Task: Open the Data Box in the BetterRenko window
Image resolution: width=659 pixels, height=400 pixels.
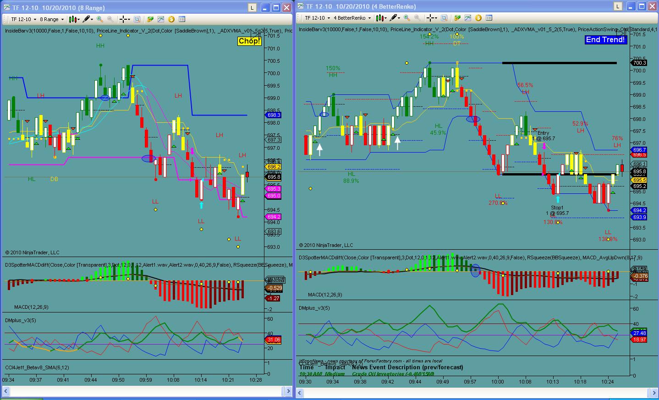Action: pos(444,18)
